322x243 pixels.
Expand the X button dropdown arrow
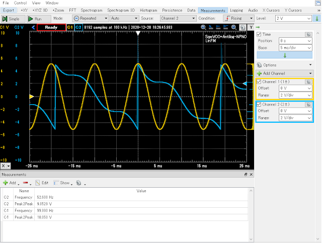point(9,166)
